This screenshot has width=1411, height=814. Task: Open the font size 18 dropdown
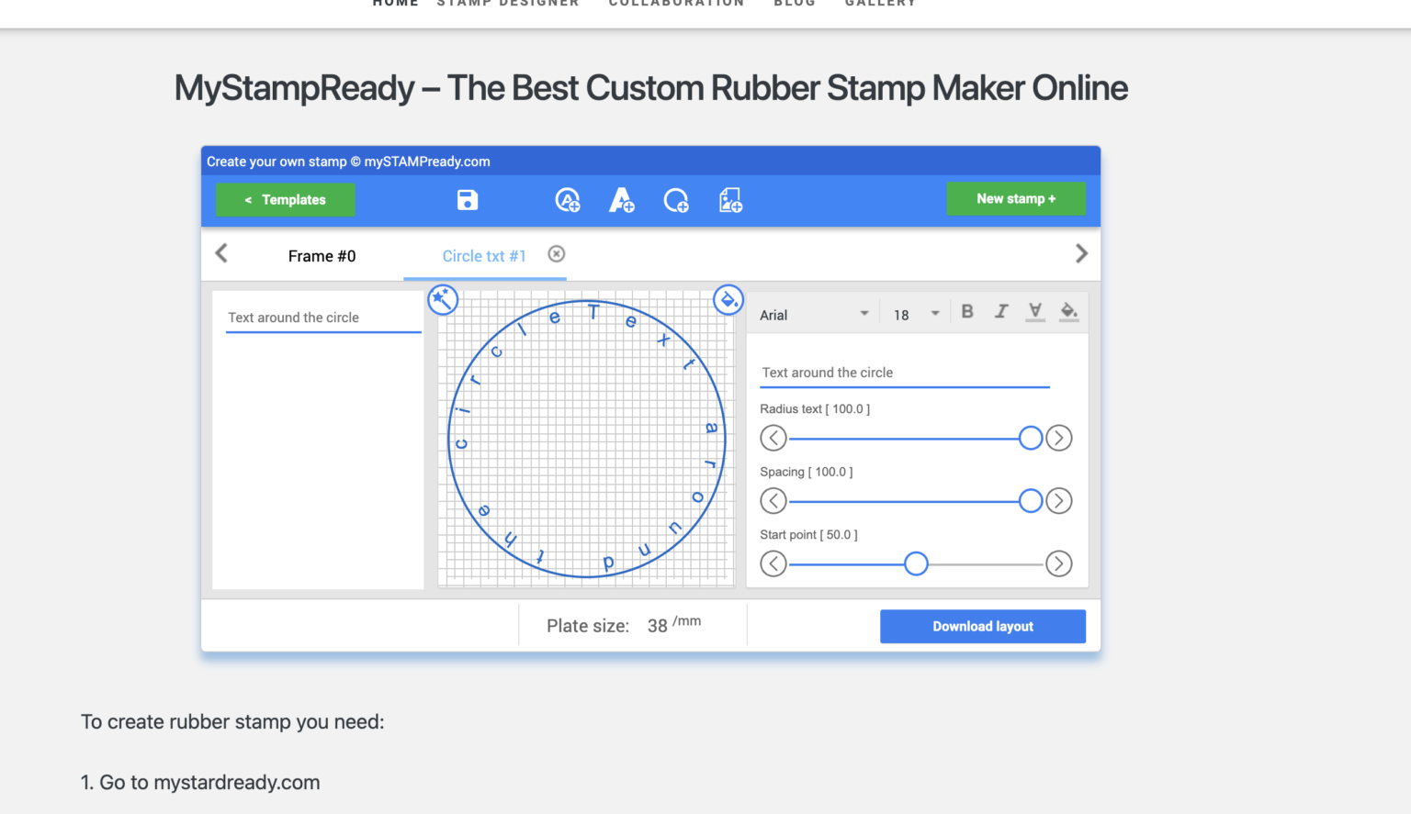[x=916, y=315]
